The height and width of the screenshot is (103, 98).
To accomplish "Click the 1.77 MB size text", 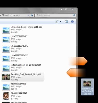I will click(x=14, y=99).
